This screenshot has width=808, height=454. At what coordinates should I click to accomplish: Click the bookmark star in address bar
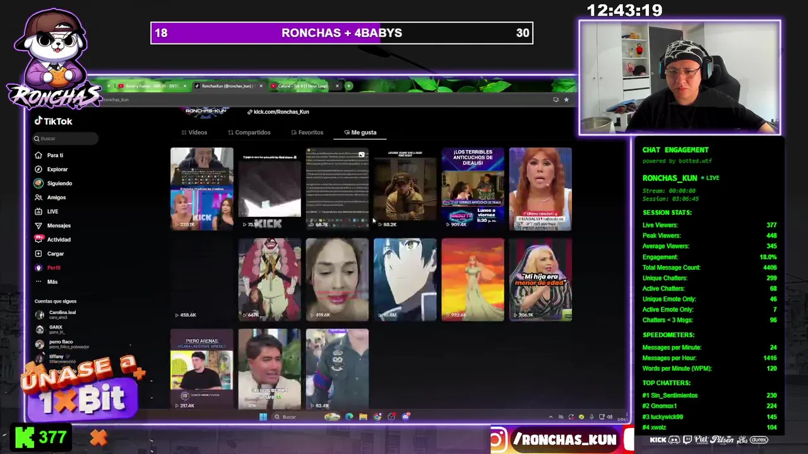566,100
